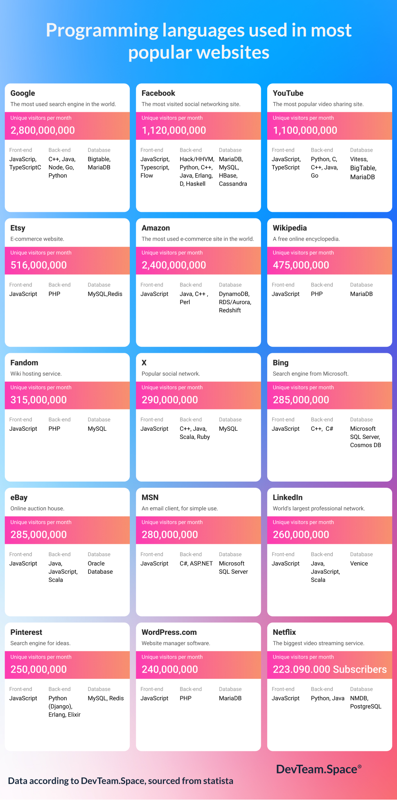Image resolution: width=397 pixels, height=800 pixels.
Task: Click the WordPress.com card title
Action: [x=169, y=632]
